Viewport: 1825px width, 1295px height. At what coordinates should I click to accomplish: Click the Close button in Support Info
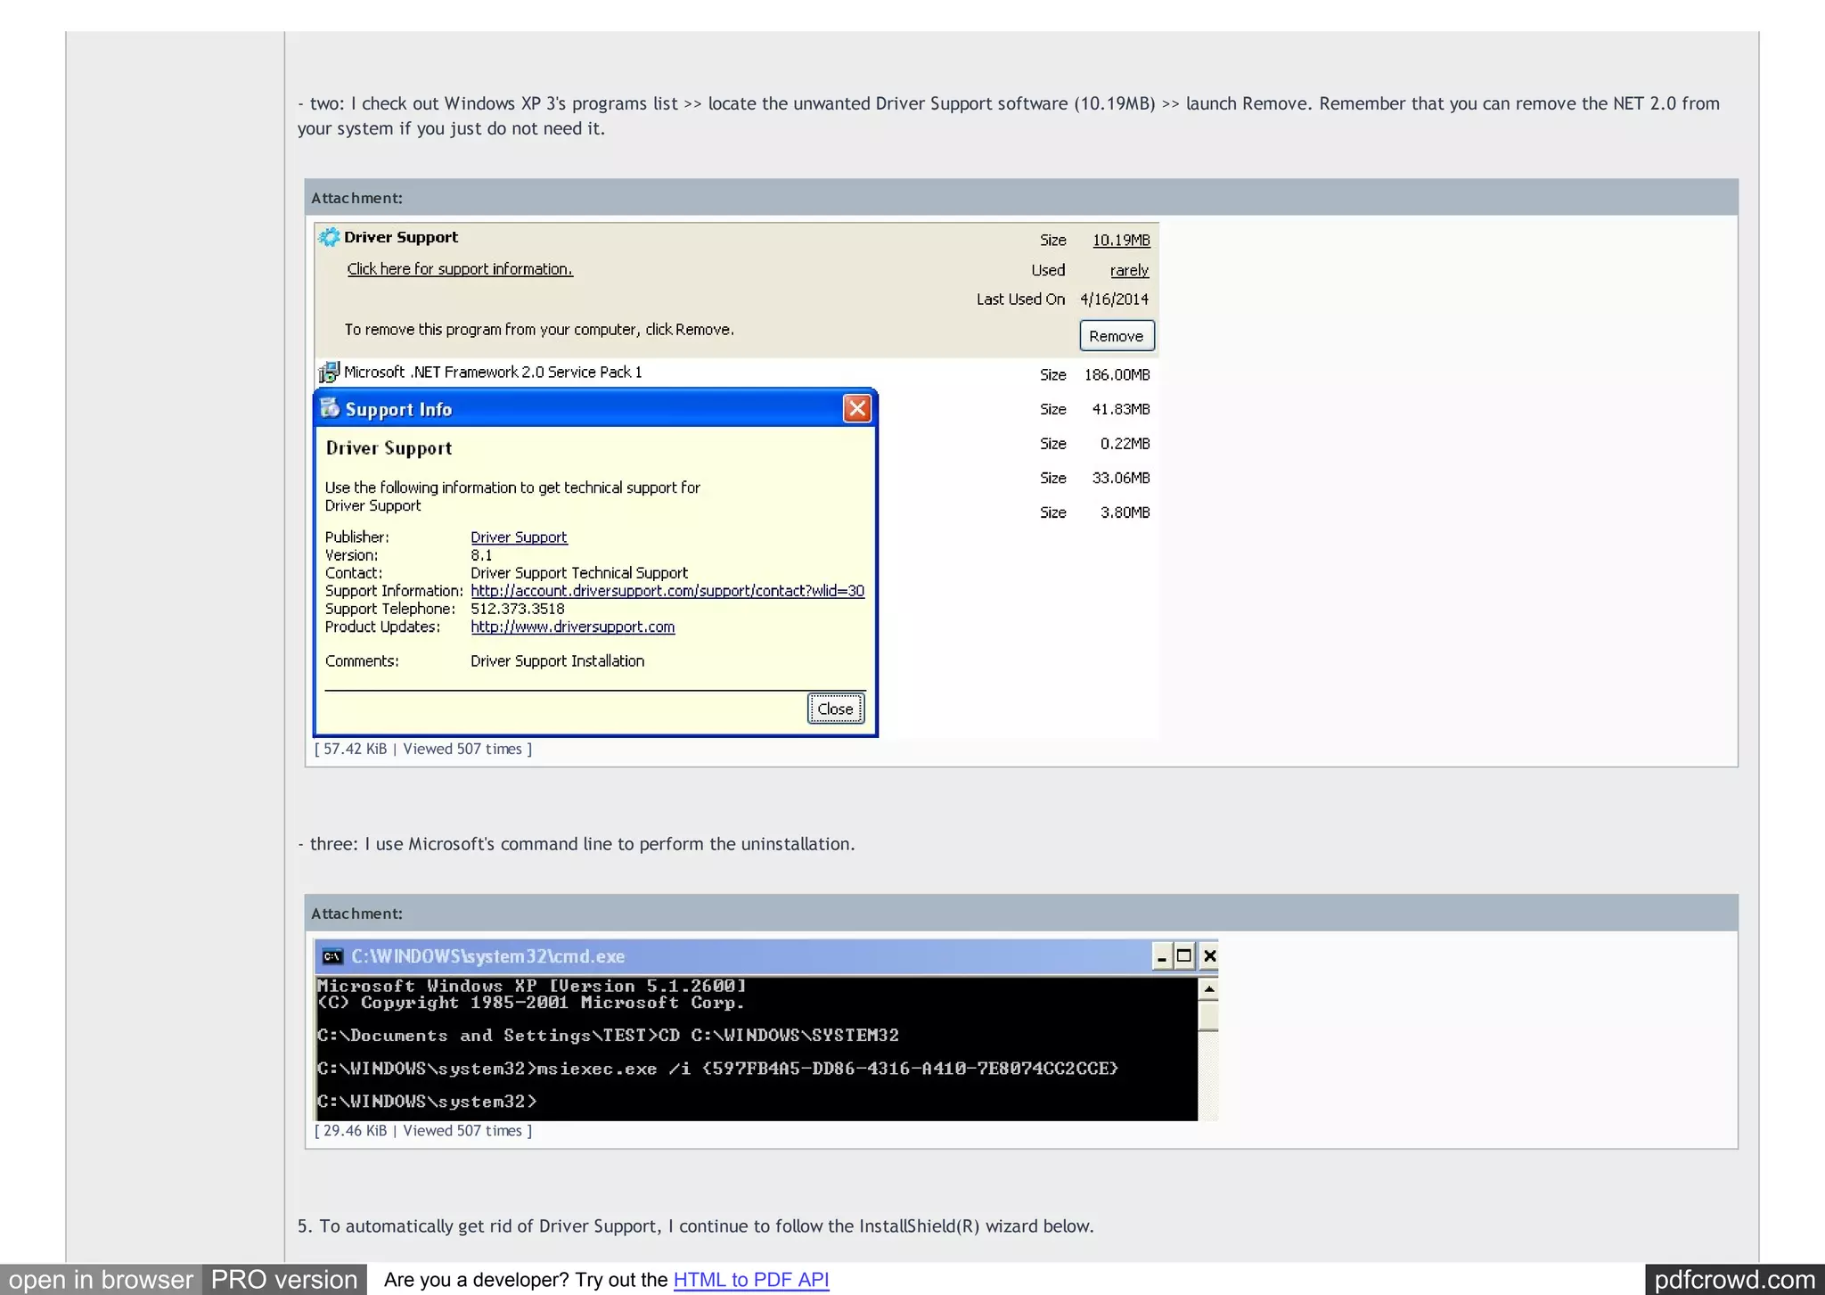pyautogui.click(x=835, y=709)
